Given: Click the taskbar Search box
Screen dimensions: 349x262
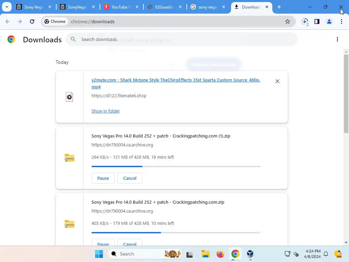Looking at the screenshot, I should pyautogui.click(x=145, y=254).
